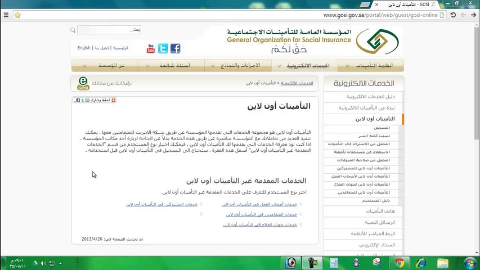Open التأمينات أون لاين للمتقاعدين sub-item
This screenshot has height=270, width=480.
(x=364, y=192)
